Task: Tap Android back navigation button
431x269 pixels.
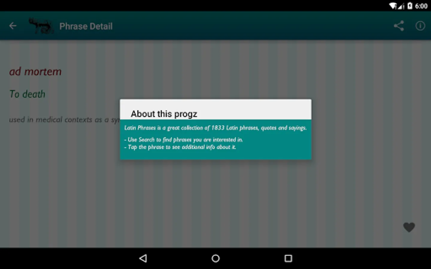Action: (143, 258)
